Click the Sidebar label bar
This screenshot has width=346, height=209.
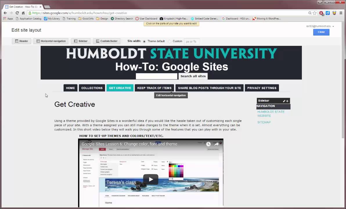click(273, 101)
